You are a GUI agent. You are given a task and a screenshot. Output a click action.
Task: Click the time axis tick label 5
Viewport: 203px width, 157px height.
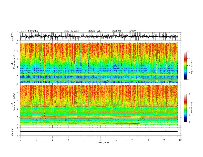[100, 140]
